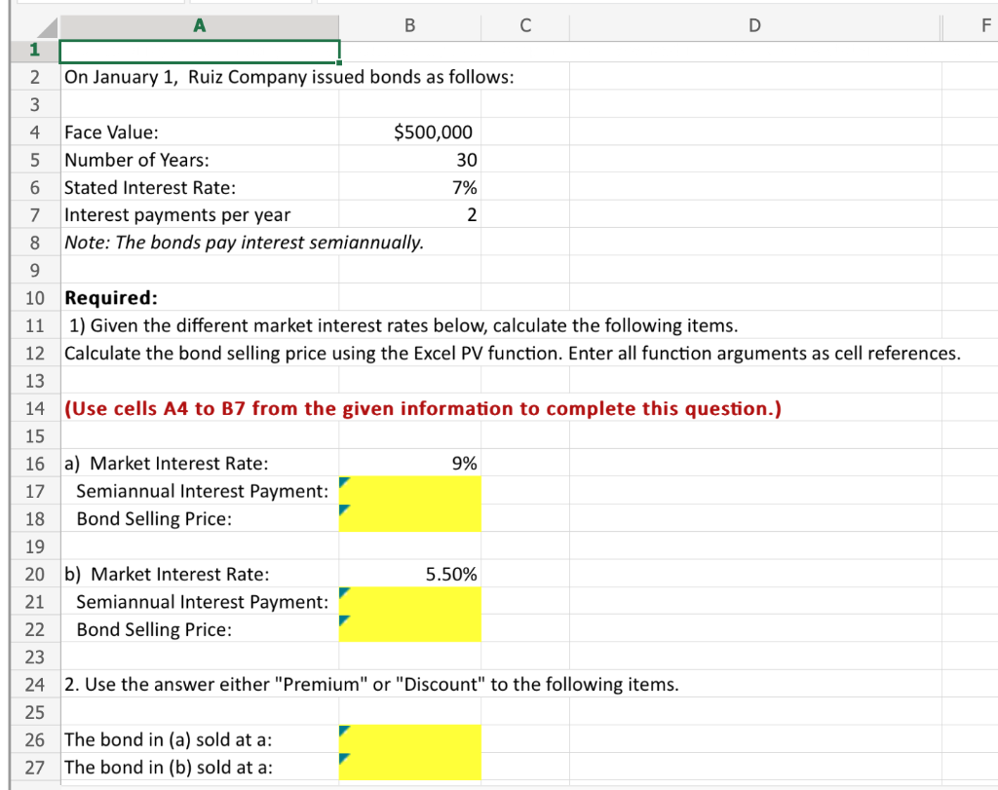
Task: Select the cell containing 2 payments
Action: (410, 214)
